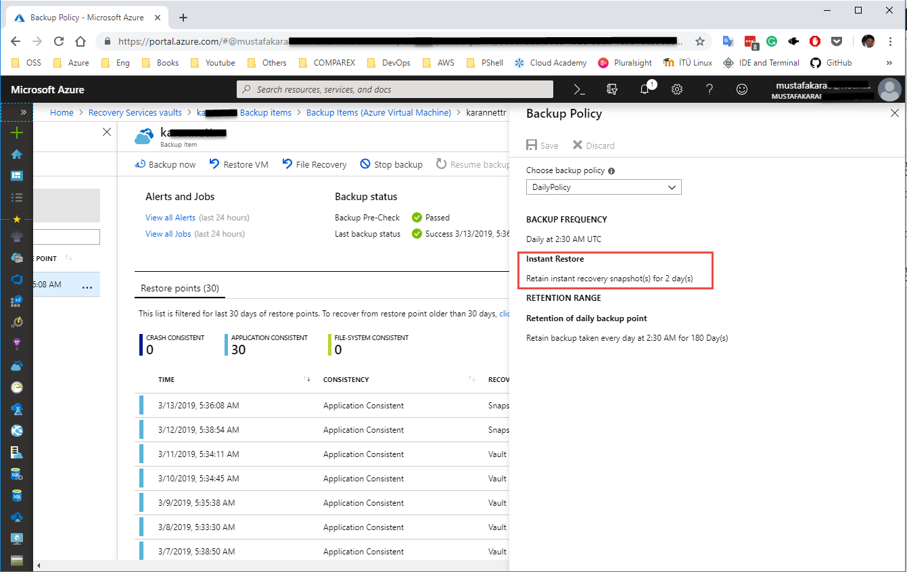The height and width of the screenshot is (572, 907).
Task: Click the bottom horizontal scrollbar left arrow
Action: tap(39, 565)
